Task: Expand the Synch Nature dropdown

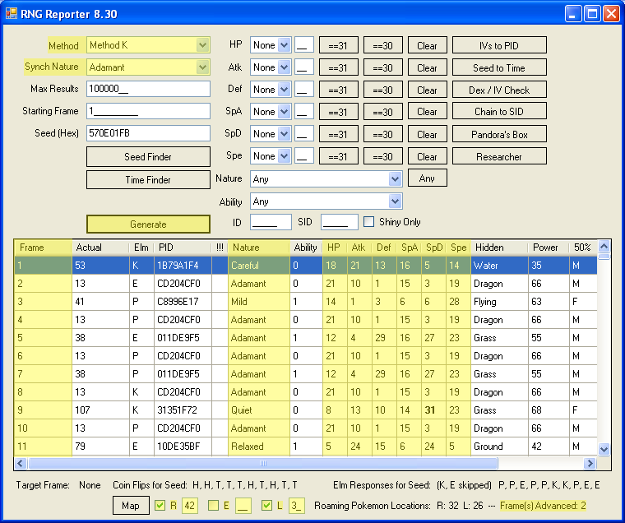Action: click(x=202, y=67)
